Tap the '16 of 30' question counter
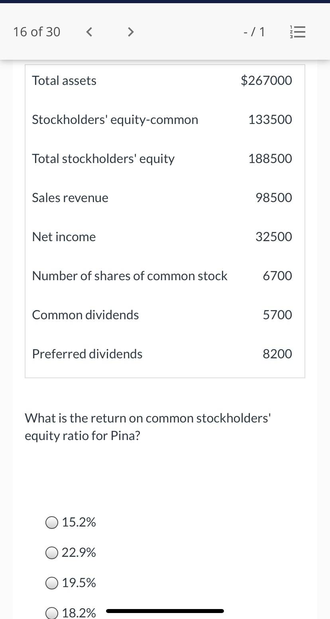The width and height of the screenshot is (330, 619). coord(37,32)
